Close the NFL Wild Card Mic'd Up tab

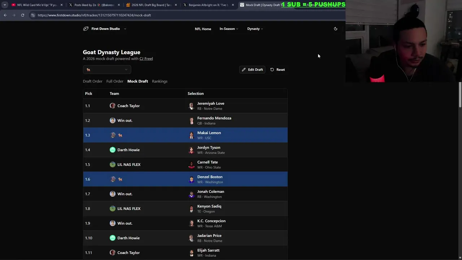(x=61, y=5)
